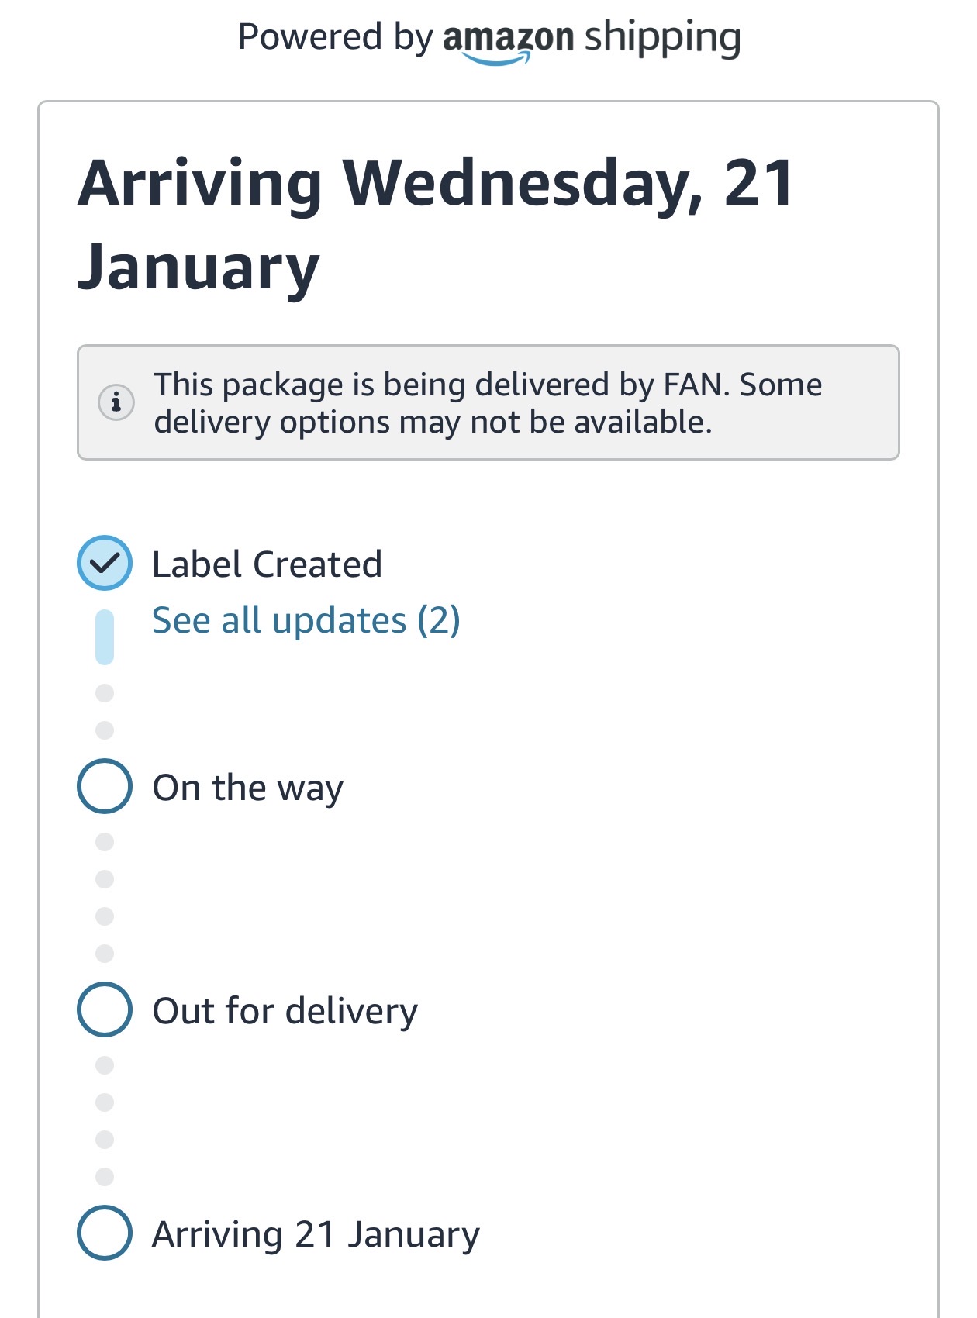Click dots between Out for delivery and Arriving 21 January
The width and height of the screenshot is (977, 1318).
coord(105,1121)
